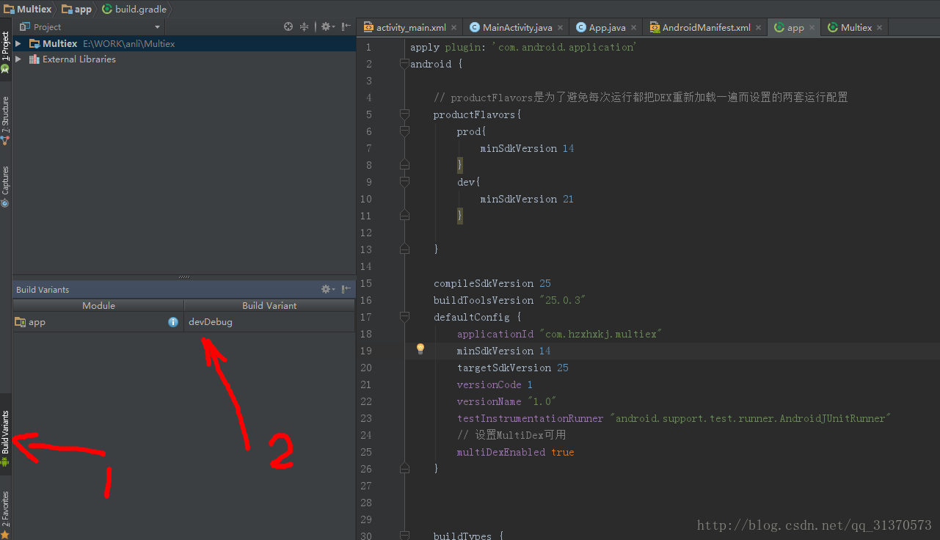Collapse the productFlavors fold marker at line 5

[x=404, y=114]
